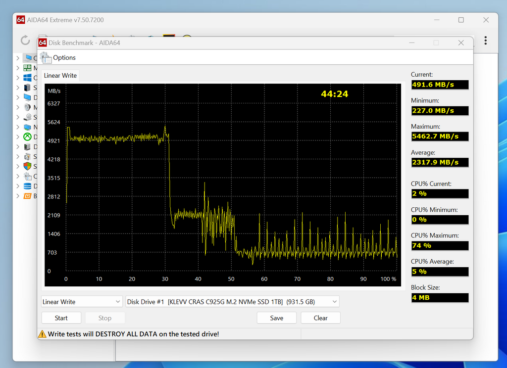Expand the Xbox DirectX node chevron
Screen dimensions: 507x368
click(18, 137)
